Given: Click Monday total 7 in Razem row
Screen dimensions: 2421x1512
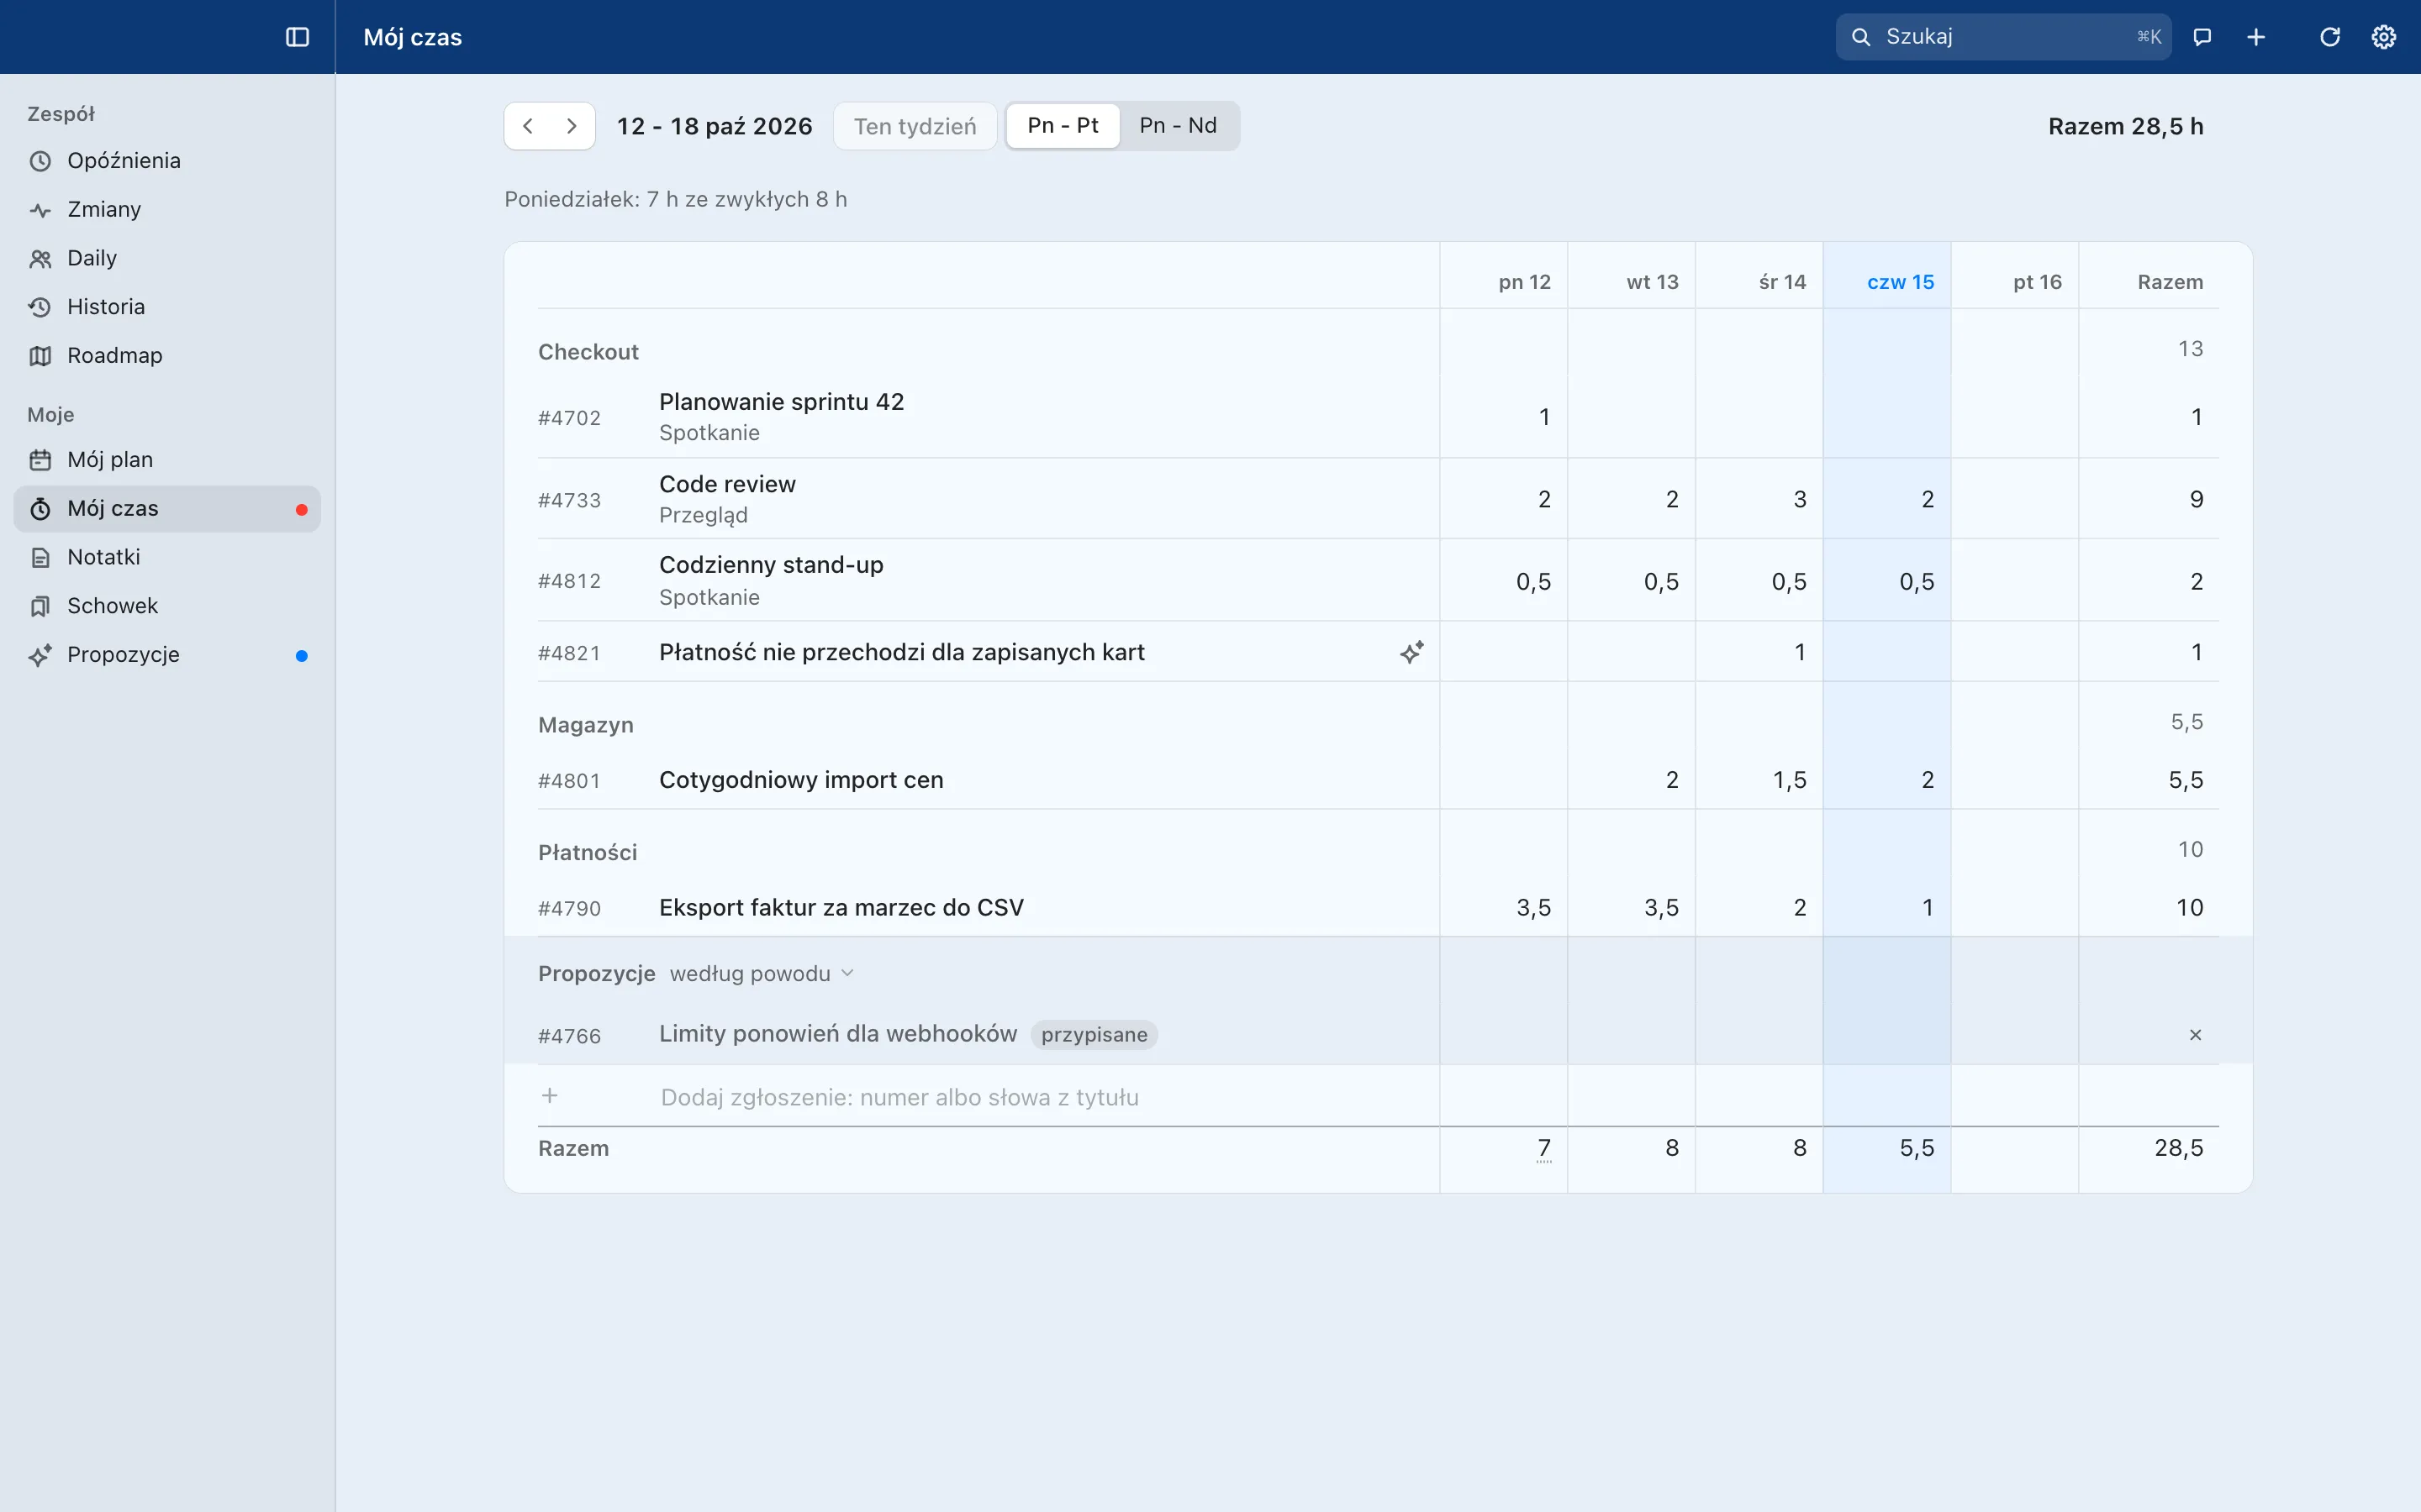Looking at the screenshot, I should coord(1543,1148).
